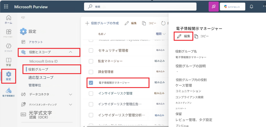The width and height of the screenshot is (266, 127).
Task: Click 編集 in the details panel
Action: coord(183,36)
